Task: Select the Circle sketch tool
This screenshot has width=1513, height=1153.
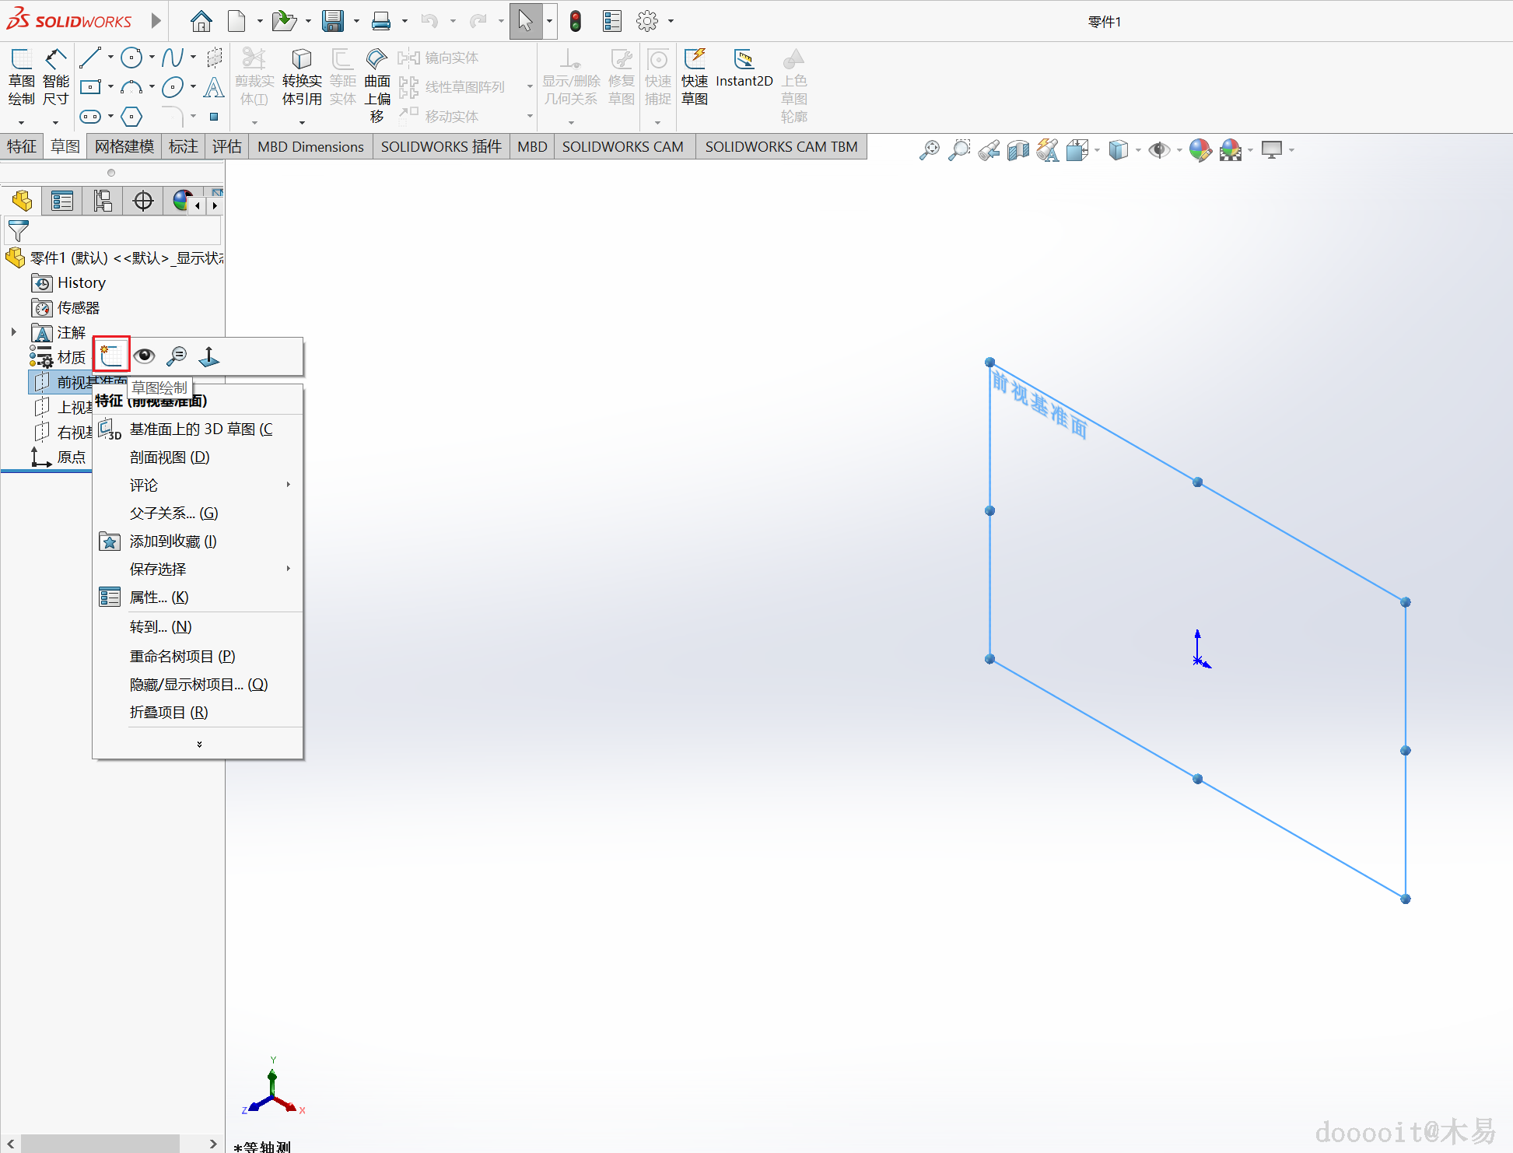Action: tap(131, 58)
